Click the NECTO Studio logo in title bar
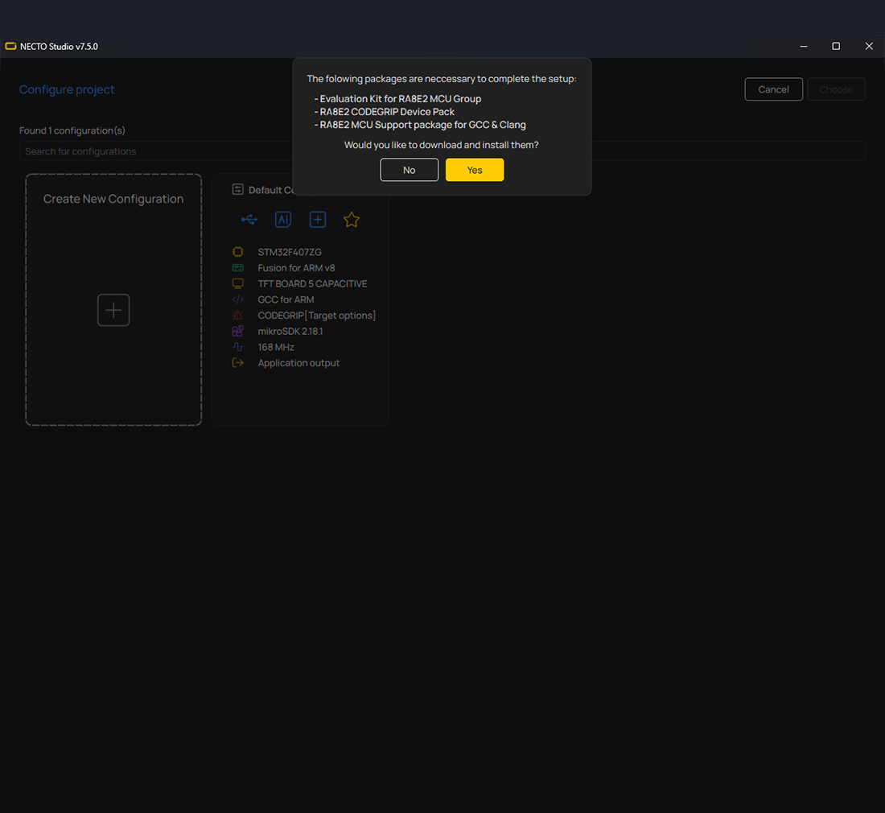 coord(10,47)
